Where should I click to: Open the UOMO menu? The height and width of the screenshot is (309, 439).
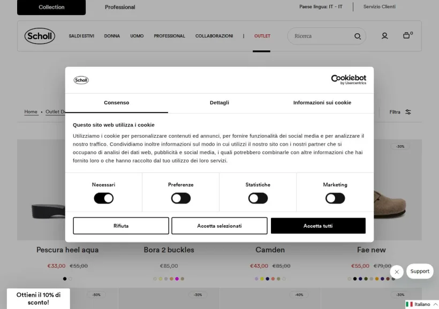pyautogui.click(x=137, y=36)
